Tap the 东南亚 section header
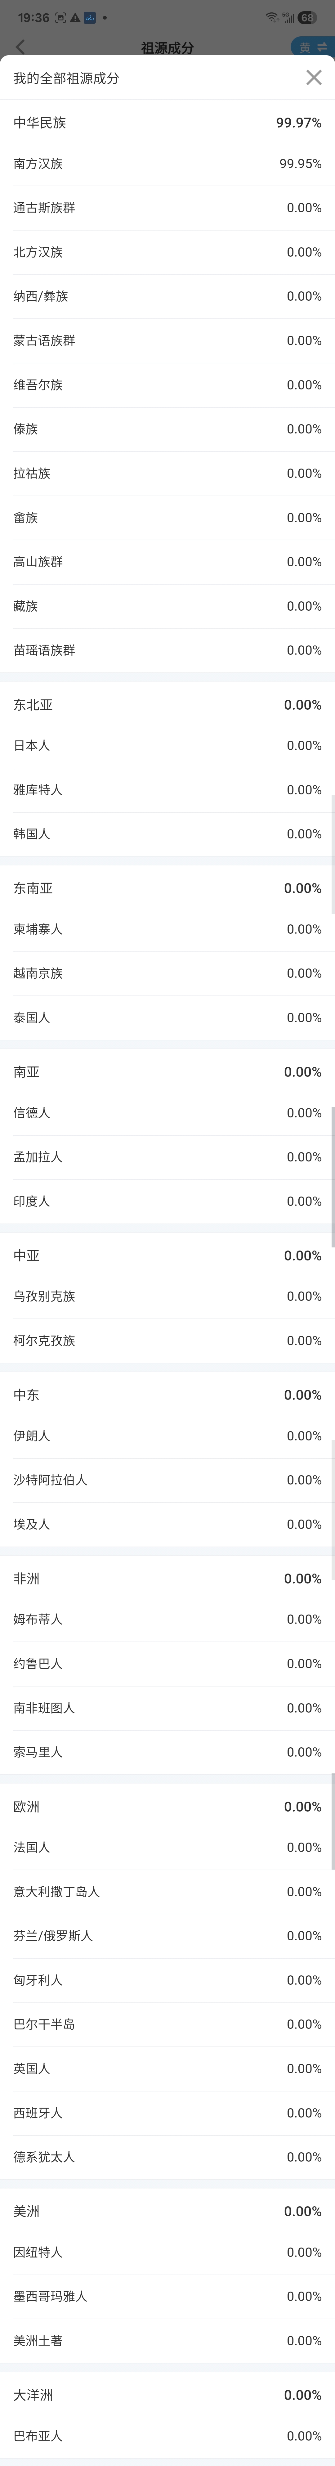This screenshot has width=335, height=2466. coord(167,888)
